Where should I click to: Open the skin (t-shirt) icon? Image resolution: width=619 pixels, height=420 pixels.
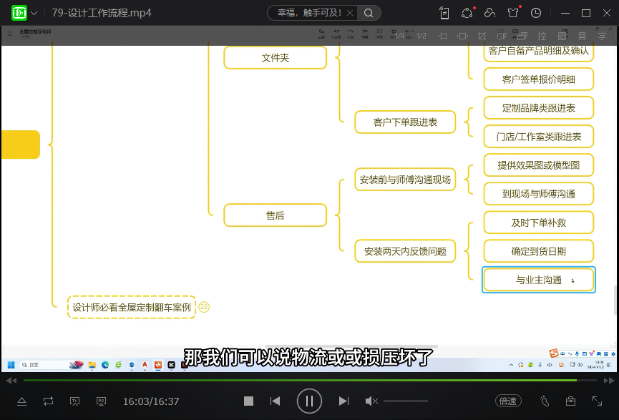[x=513, y=13]
